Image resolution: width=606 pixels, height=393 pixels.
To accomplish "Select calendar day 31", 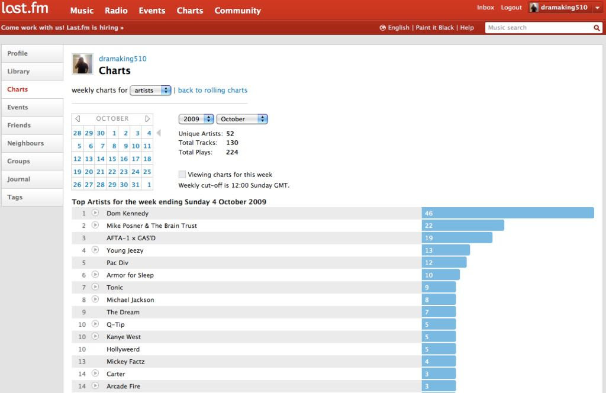I will coord(136,185).
